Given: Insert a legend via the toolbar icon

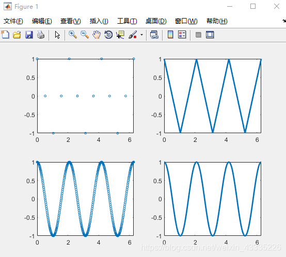Looking at the screenshot, I should click(182, 35).
